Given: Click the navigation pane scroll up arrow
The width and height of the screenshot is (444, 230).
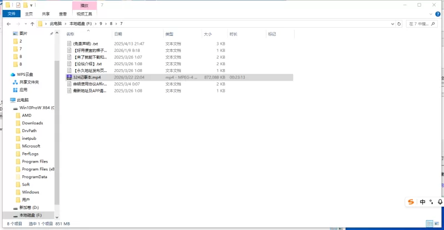Looking at the screenshot, I should pyautogui.click(x=57, y=33).
